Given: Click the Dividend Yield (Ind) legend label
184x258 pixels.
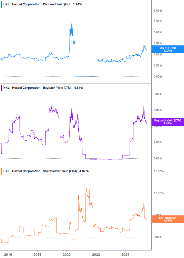Looking at the screenshot, I should coord(56,4).
